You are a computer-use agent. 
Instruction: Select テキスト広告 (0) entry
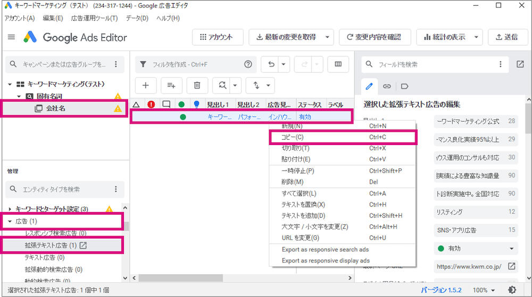point(45,257)
